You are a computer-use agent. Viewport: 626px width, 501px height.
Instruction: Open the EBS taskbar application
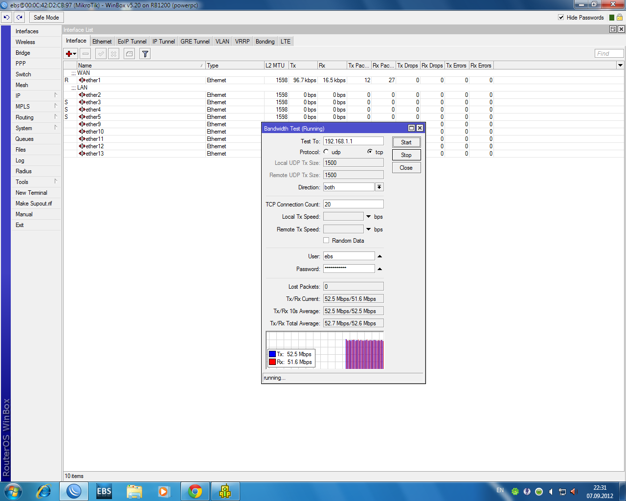(x=104, y=491)
